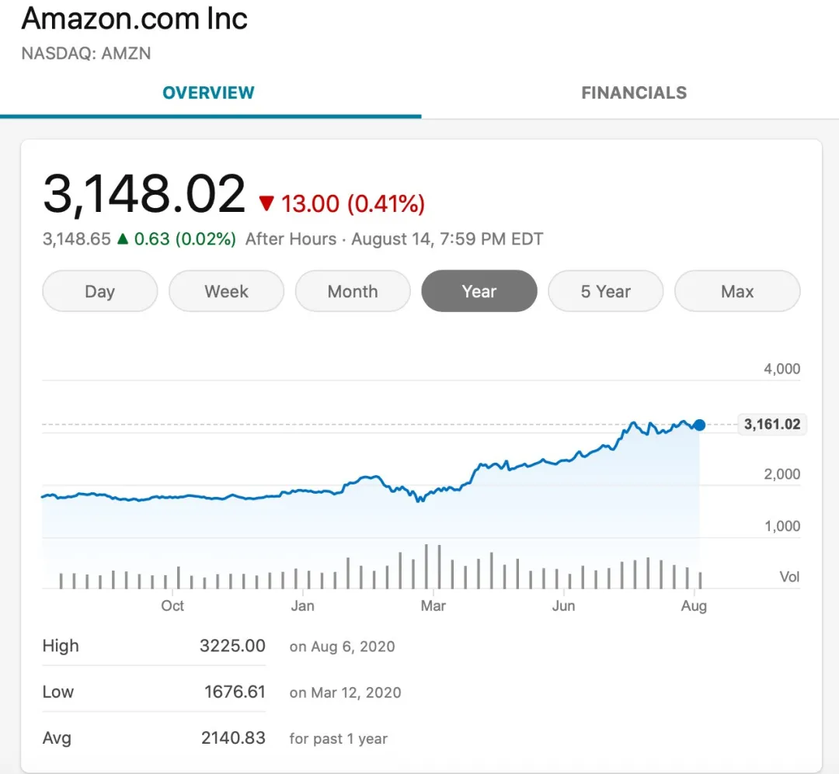
Task: Click the Vol volume label
Action: 789,577
